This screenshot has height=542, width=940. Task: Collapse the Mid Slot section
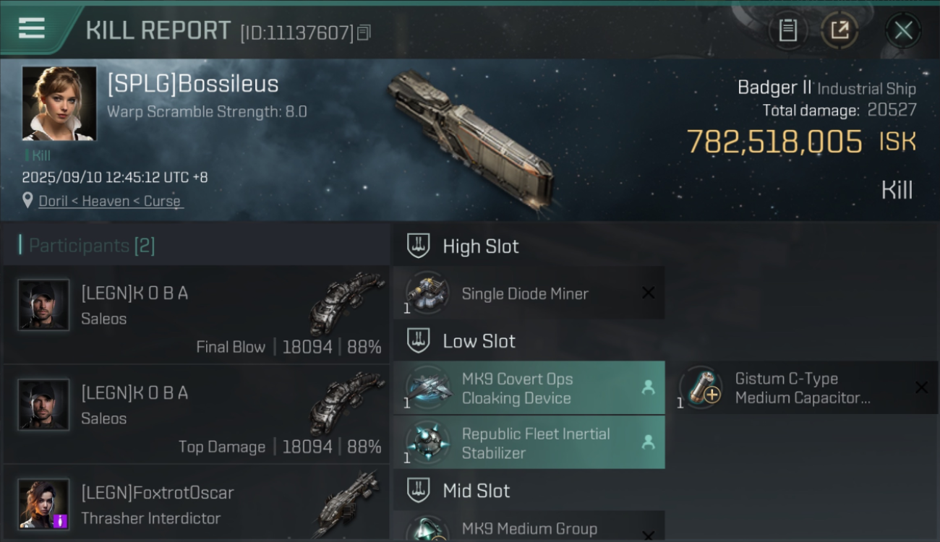click(x=418, y=491)
